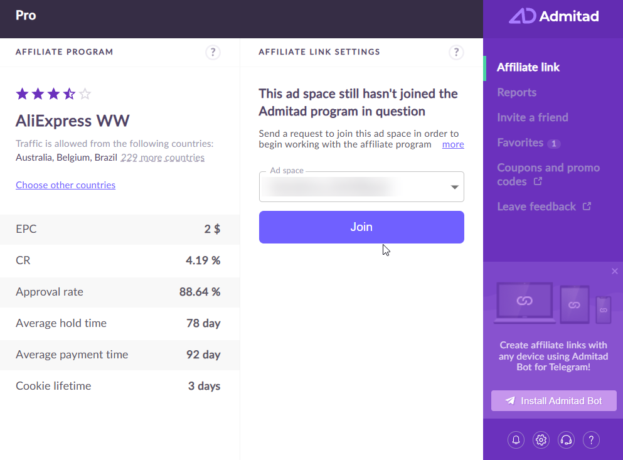Open the Reports section
The image size is (623, 460).
516,92
